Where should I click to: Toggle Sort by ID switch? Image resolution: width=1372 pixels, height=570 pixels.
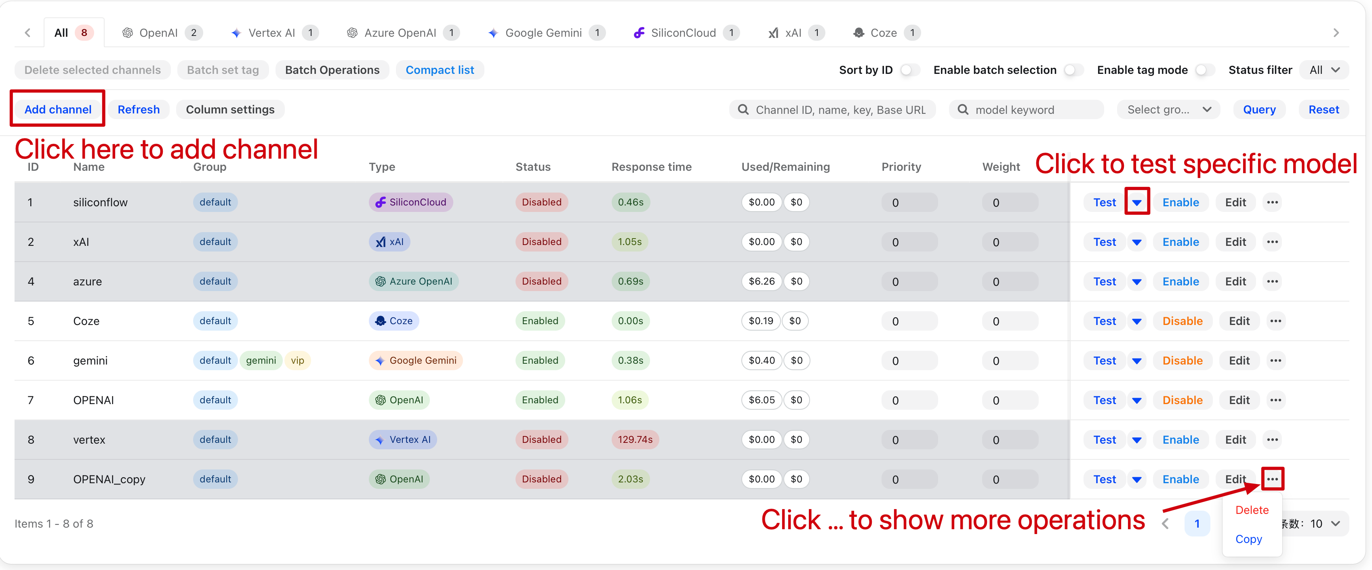[910, 70]
